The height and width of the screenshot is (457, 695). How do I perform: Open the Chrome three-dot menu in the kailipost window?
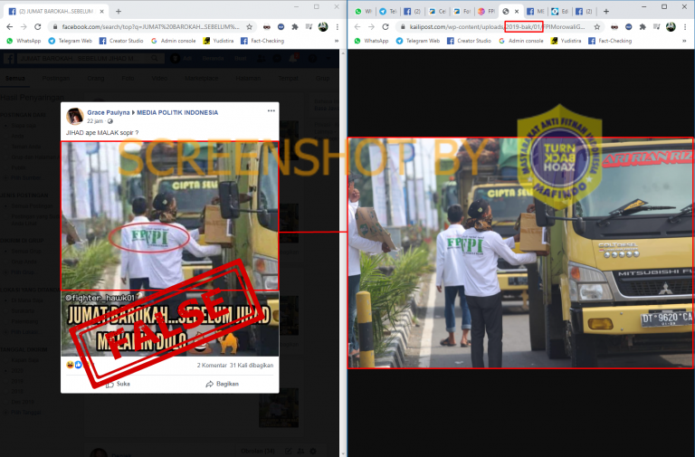coord(685,27)
